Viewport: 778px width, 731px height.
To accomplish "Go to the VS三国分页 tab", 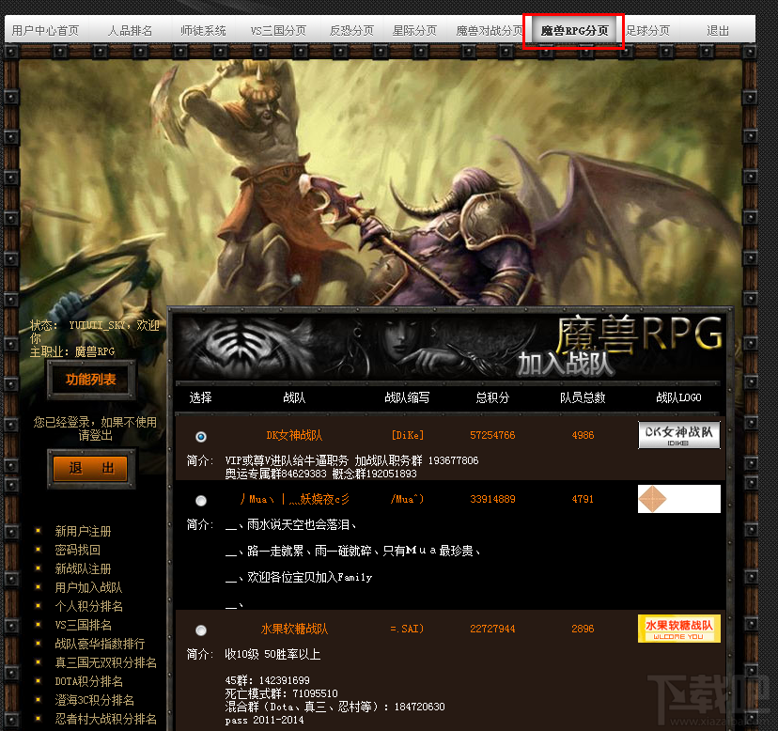I will pos(278,31).
